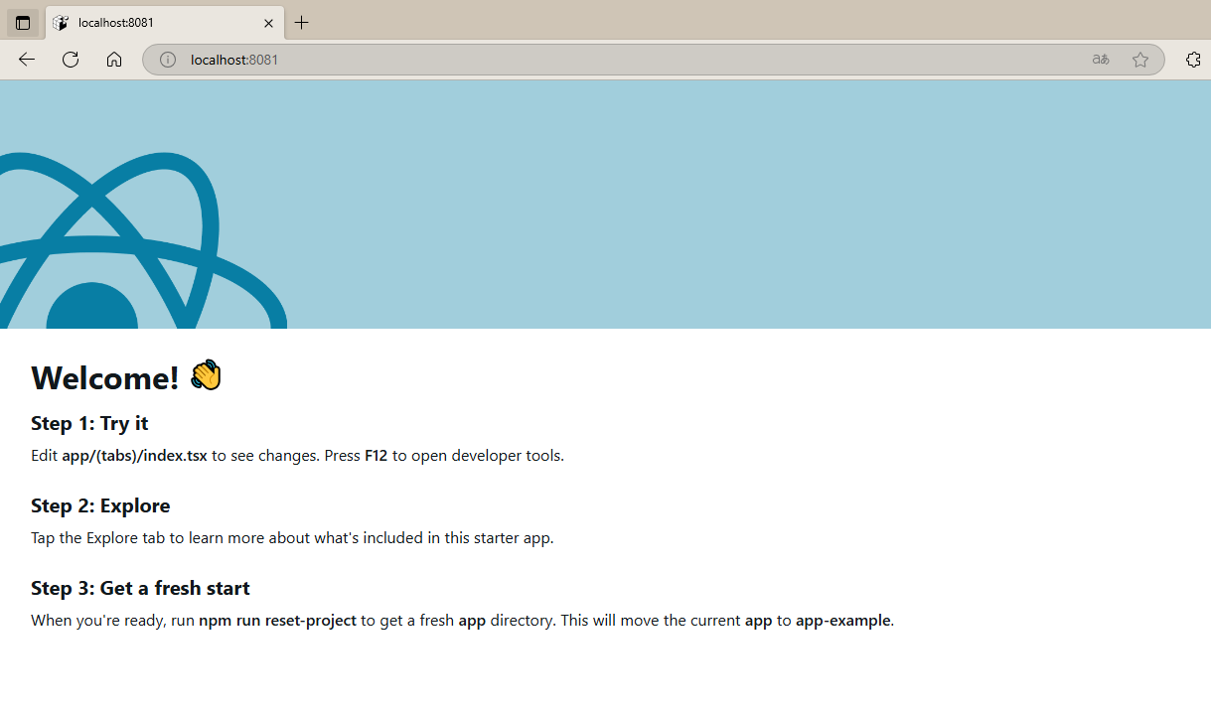
Task: Go to the browser home page icon
Action: pyautogui.click(x=114, y=60)
